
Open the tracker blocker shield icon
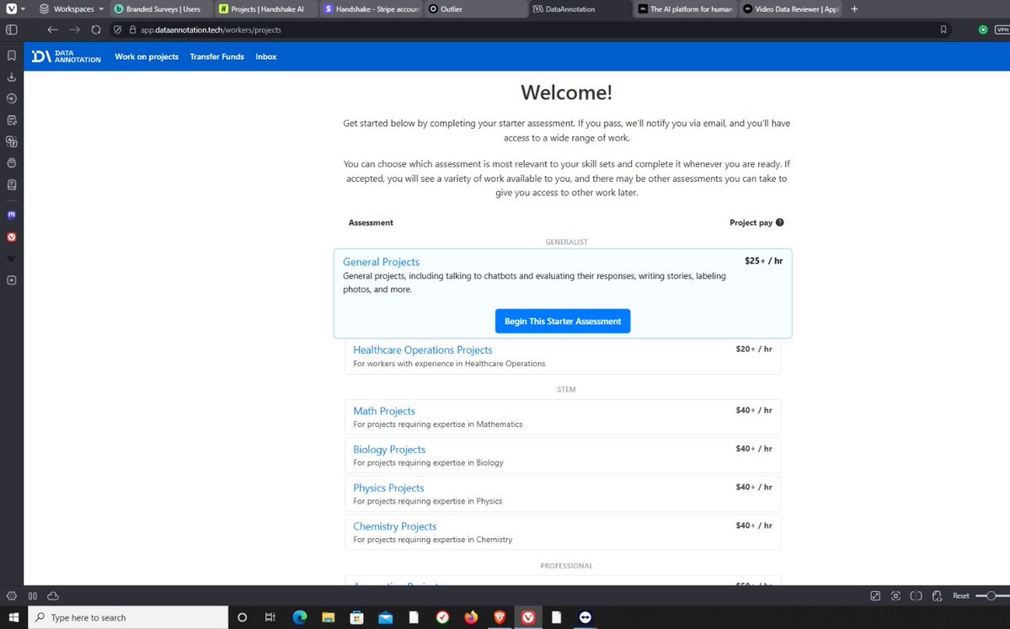(117, 29)
